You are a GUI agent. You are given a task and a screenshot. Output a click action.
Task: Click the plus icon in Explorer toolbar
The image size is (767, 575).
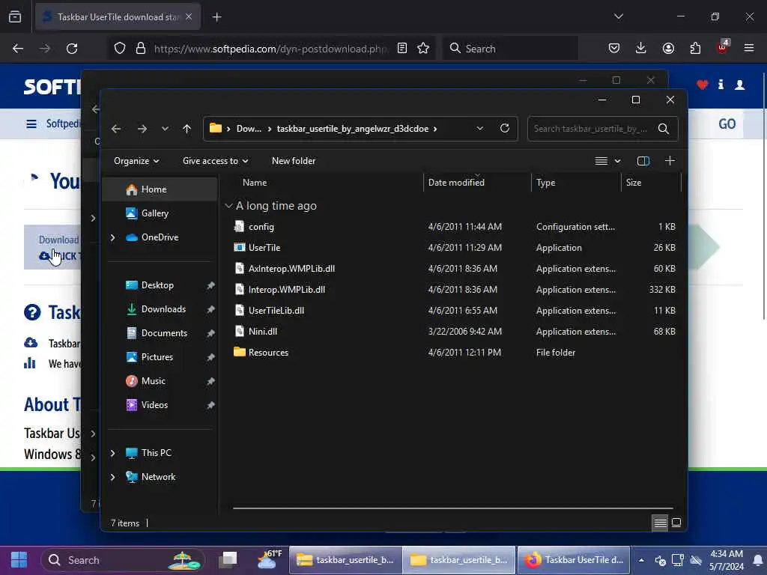click(670, 160)
